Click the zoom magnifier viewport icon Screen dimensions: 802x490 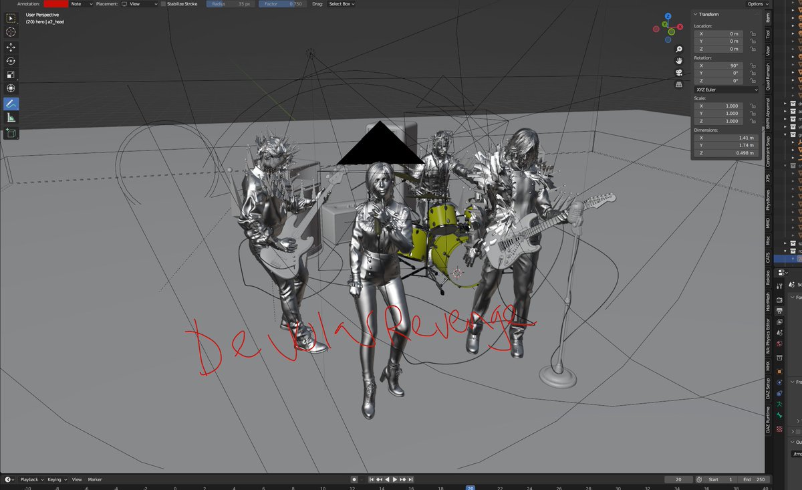679,49
